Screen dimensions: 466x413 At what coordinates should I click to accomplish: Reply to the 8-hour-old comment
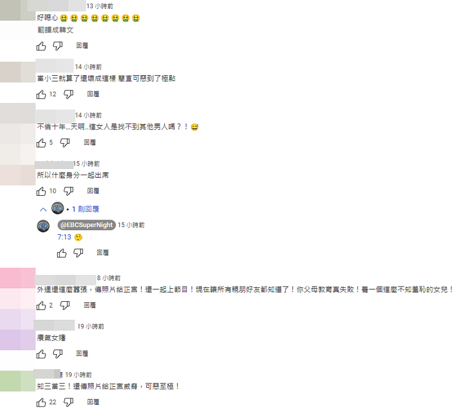(x=90, y=305)
